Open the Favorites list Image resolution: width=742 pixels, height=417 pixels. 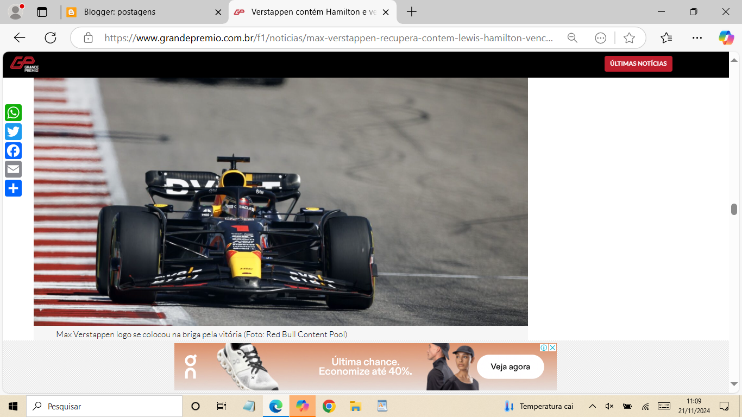tap(666, 38)
